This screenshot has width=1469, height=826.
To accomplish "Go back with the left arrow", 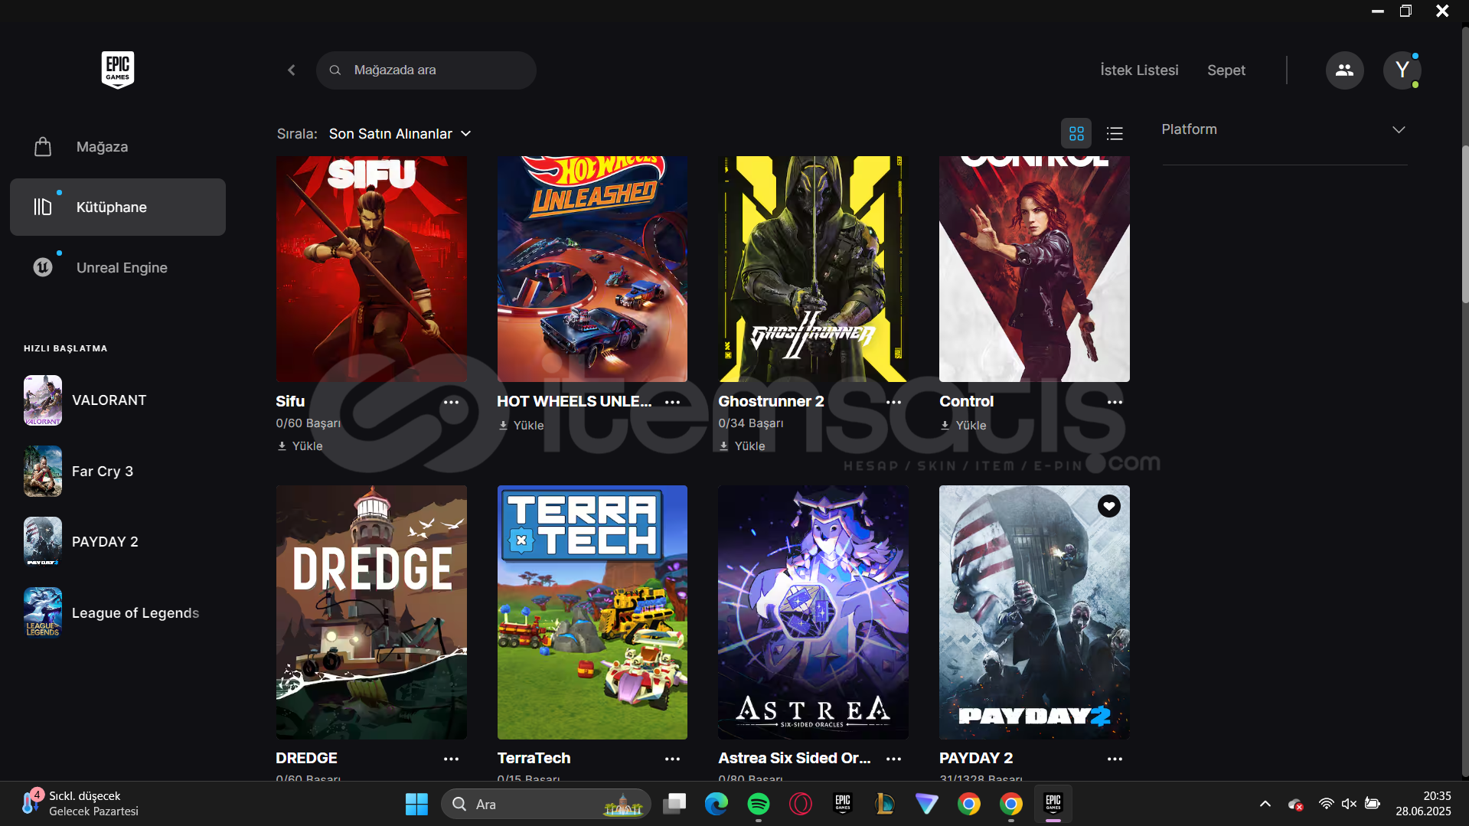I will [x=292, y=70].
